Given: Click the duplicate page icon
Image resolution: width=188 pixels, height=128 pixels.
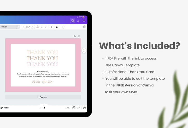Looking at the screenshot, I should pos(75,36).
